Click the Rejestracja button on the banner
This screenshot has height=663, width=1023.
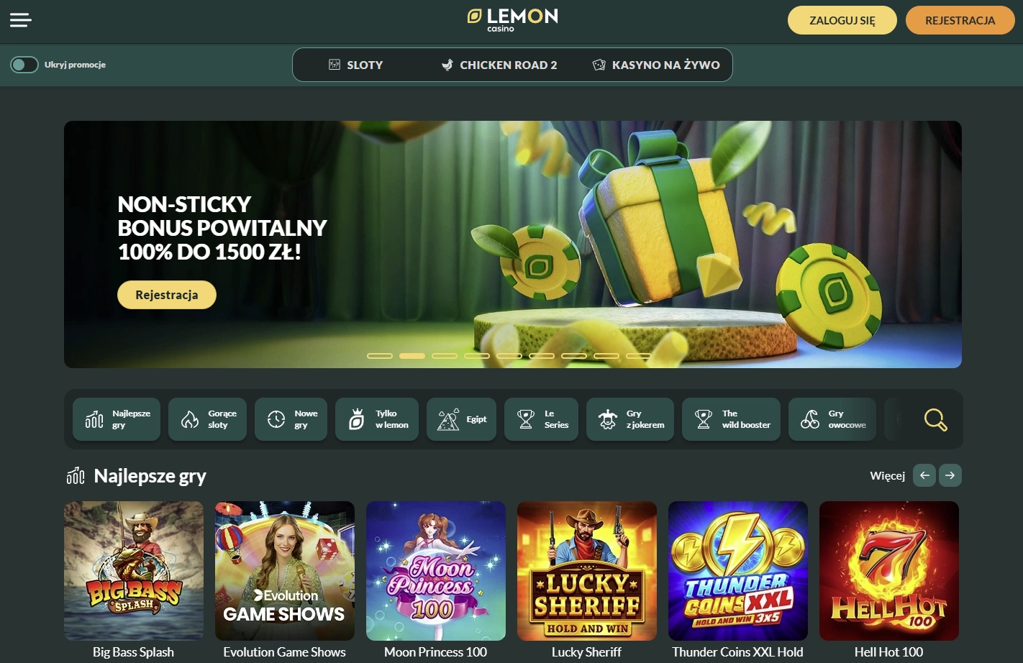coord(167,295)
